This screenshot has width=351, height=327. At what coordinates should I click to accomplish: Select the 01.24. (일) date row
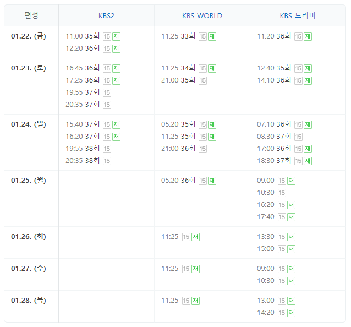(x=29, y=124)
